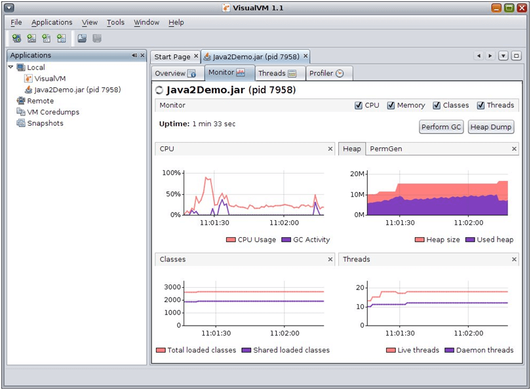Open the Tools menu
Viewport: 531px width, 390px height.
115,22
